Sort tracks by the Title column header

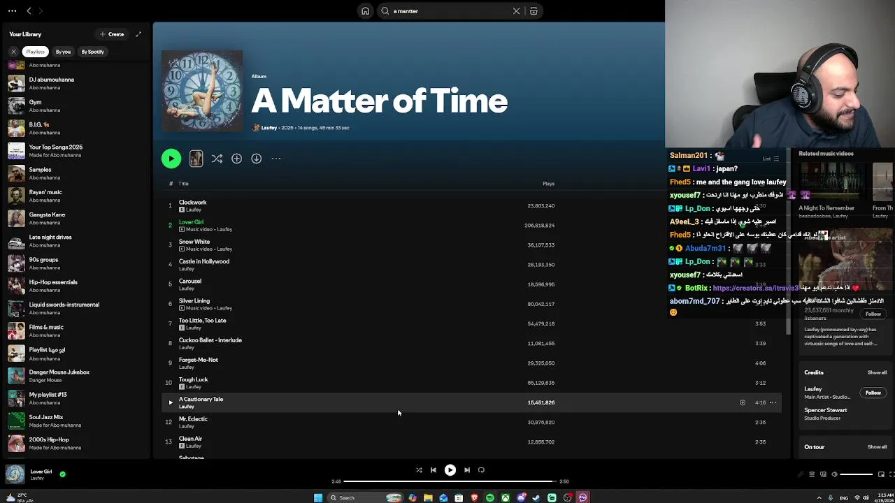pos(183,184)
